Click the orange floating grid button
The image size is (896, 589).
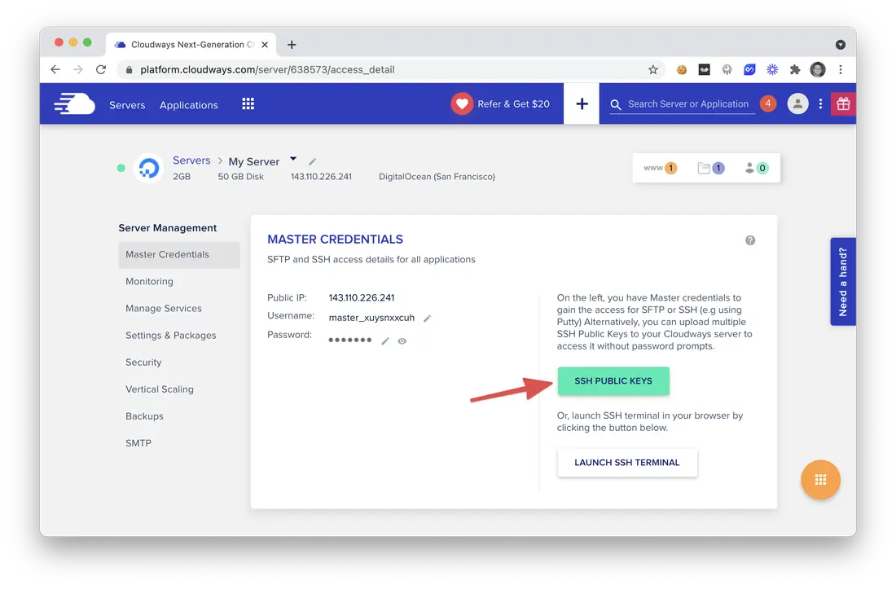[x=820, y=480]
